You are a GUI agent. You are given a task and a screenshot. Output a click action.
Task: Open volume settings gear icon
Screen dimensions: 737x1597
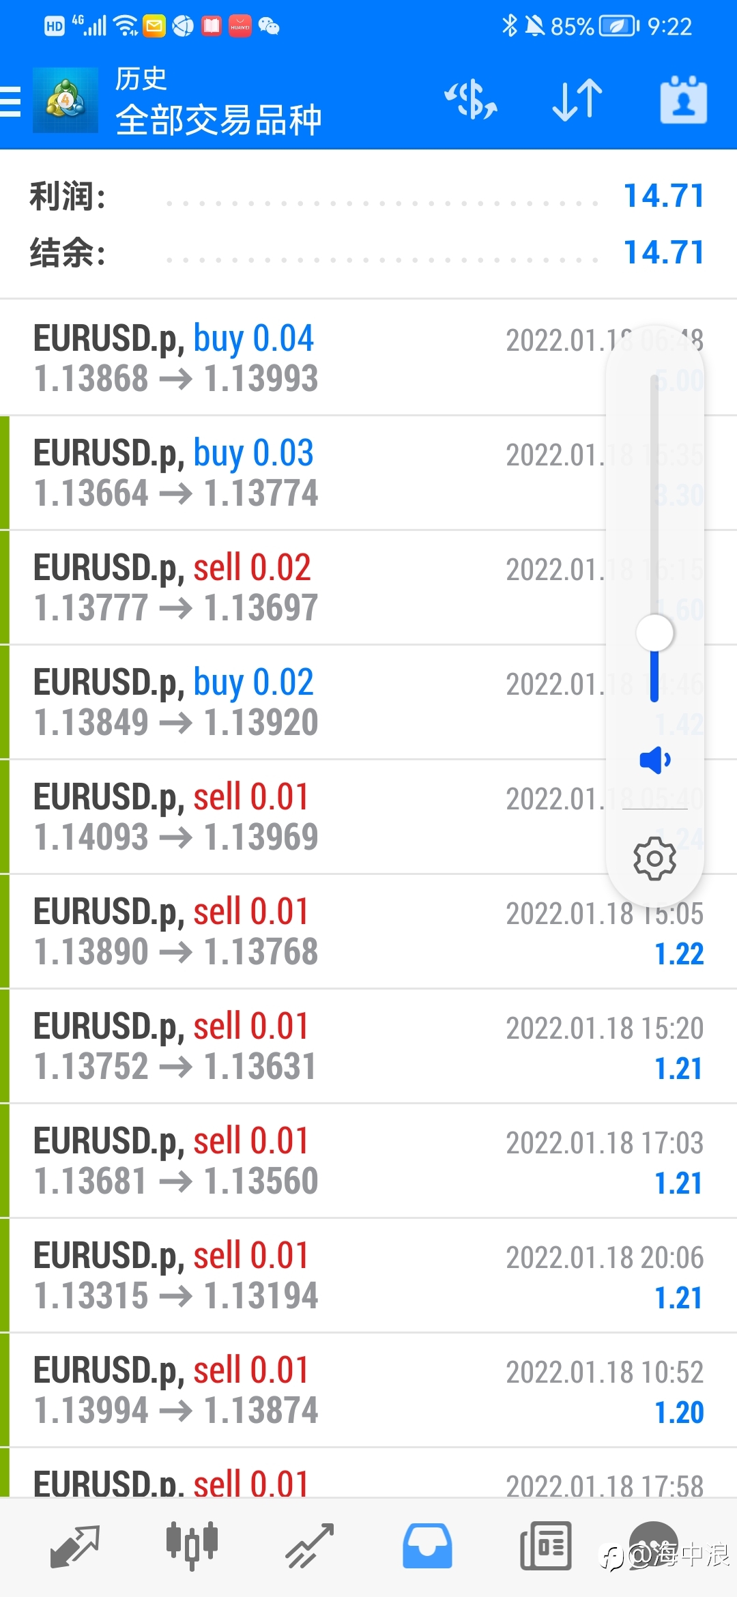coord(654,859)
